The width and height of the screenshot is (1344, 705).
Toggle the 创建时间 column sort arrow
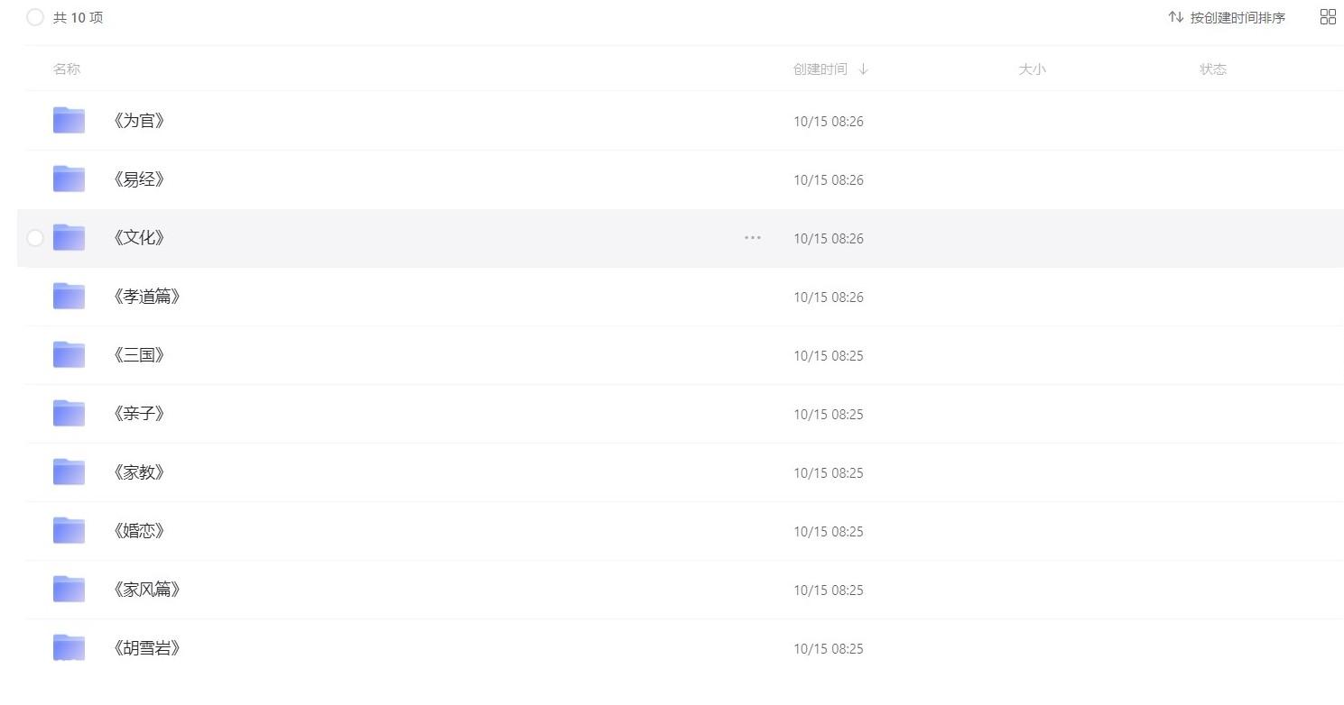click(x=863, y=69)
